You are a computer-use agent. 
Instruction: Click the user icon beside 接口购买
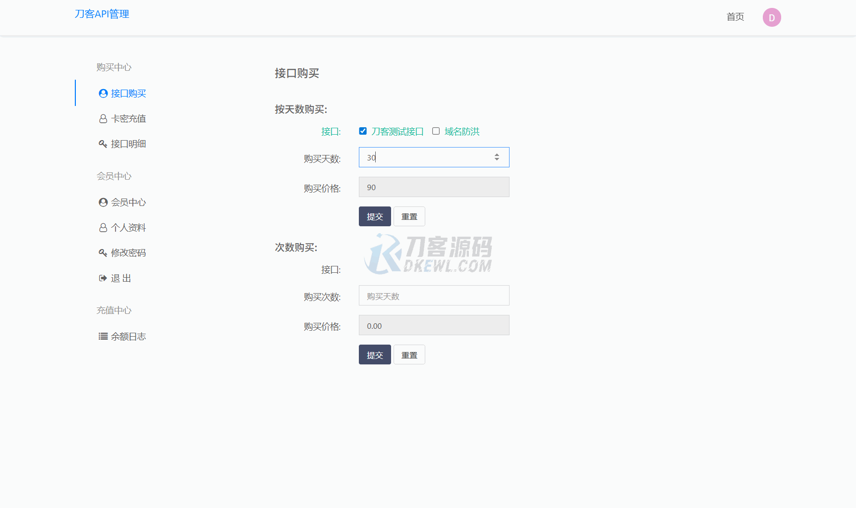click(x=103, y=94)
